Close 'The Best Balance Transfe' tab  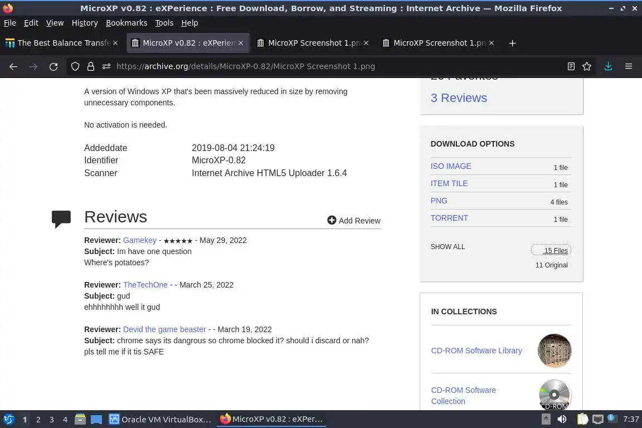click(115, 43)
